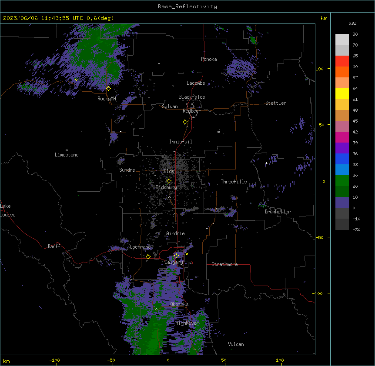Click the Sylvan label on the map
Viewport: 375px width, 366px height.
[x=170, y=106]
